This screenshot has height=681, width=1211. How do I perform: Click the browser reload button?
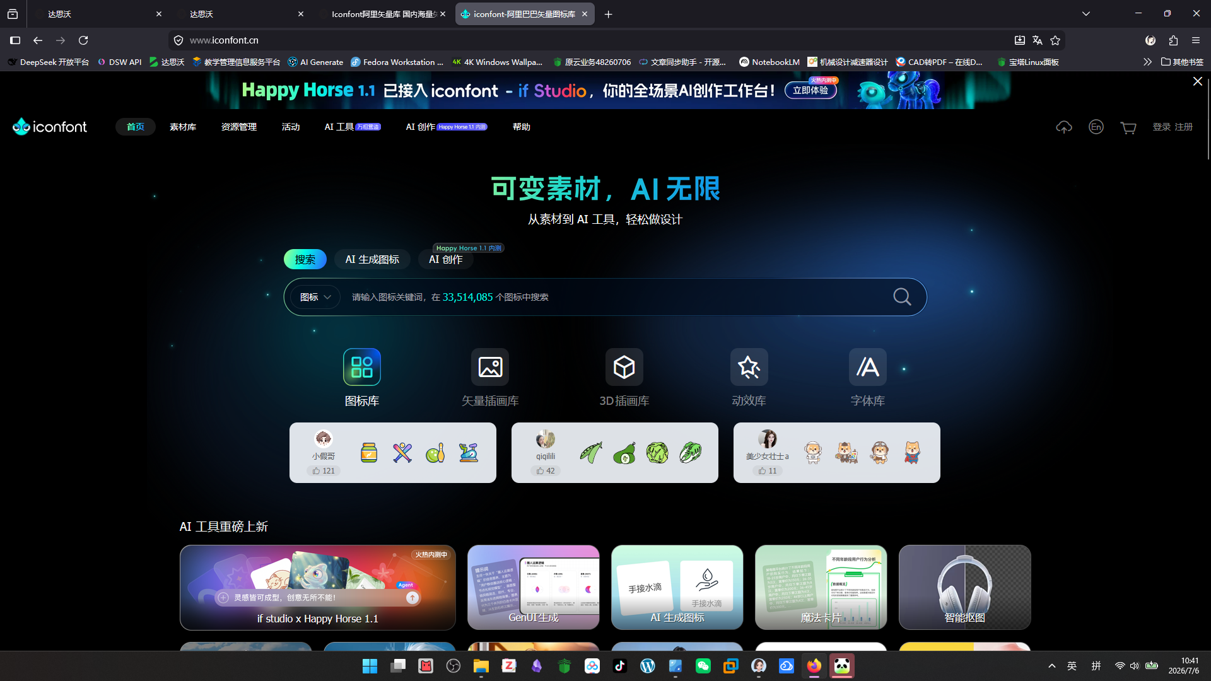pyautogui.click(x=83, y=40)
